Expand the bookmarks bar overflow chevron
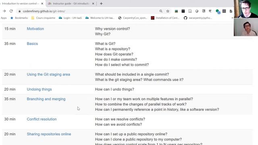Viewport: 258px width, 145px height. pyautogui.click(x=232, y=18)
